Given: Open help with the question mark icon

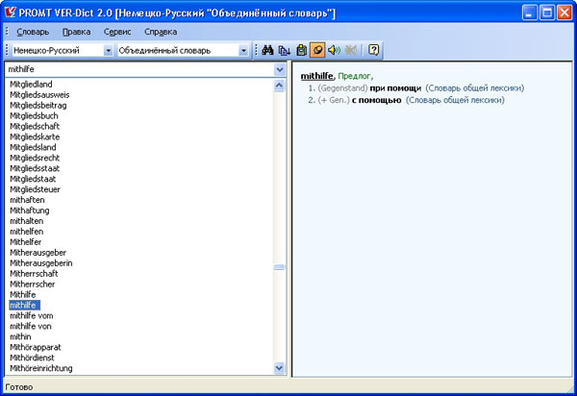Looking at the screenshot, I should pos(373,50).
